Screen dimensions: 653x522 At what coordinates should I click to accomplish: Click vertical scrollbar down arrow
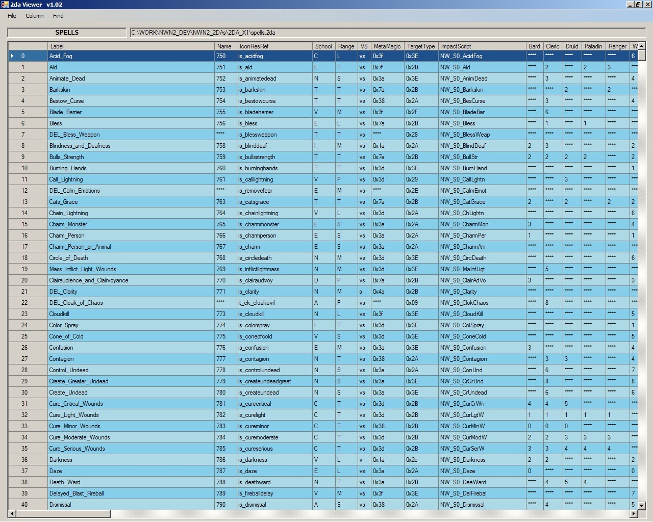tap(642, 505)
